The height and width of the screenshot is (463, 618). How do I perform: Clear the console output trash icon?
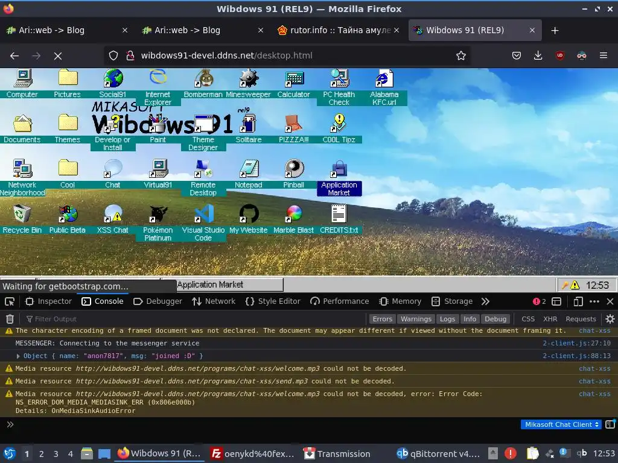pos(10,319)
